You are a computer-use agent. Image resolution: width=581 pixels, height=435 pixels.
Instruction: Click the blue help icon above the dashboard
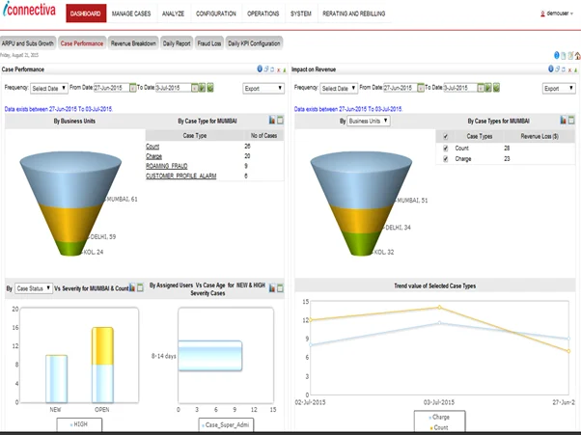tap(557, 55)
